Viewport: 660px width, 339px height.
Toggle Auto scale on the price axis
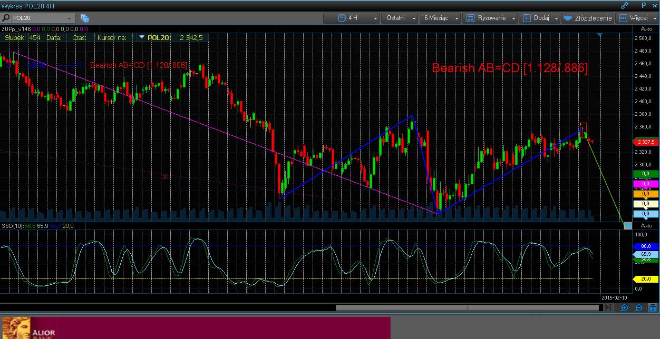(646, 29)
